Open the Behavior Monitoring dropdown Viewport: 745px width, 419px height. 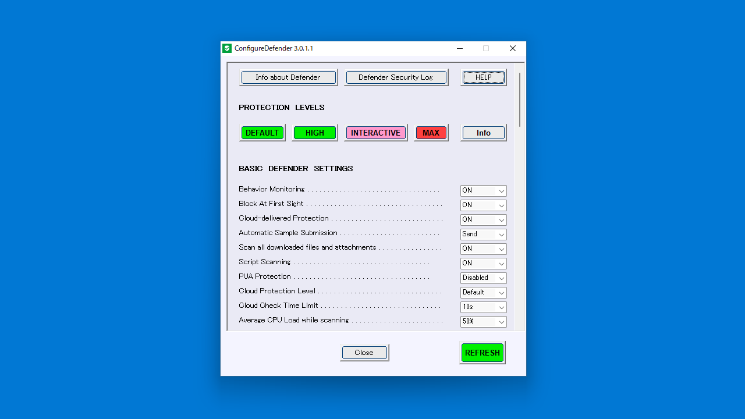click(483, 191)
